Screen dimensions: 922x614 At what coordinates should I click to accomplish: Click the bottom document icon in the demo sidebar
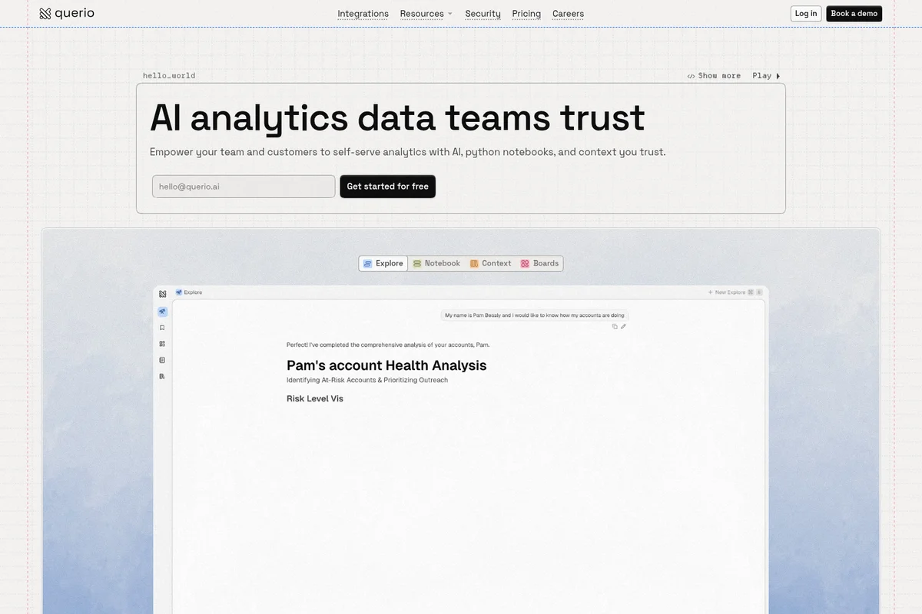point(162,376)
